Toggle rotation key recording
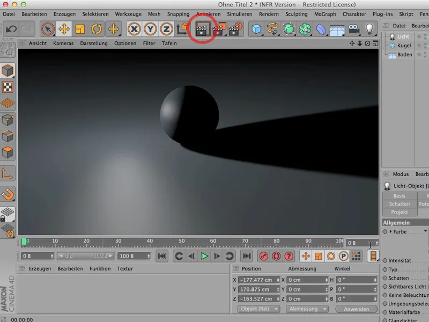This screenshot has height=322, width=429. [331, 256]
